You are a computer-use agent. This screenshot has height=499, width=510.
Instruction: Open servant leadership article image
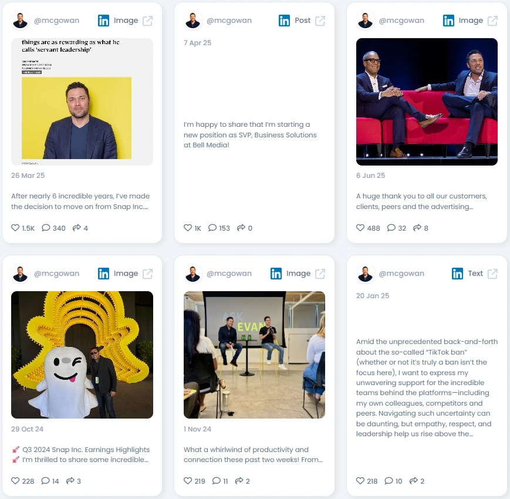pyautogui.click(x=82, y=102)
